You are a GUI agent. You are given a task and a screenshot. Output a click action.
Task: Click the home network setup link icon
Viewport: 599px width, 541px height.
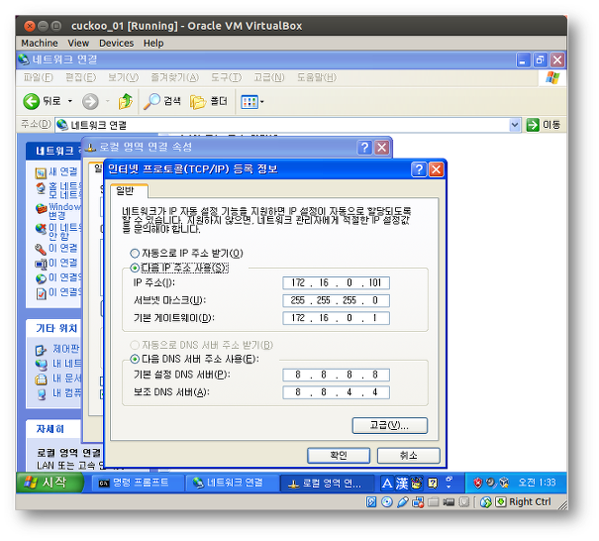point(41,188)
